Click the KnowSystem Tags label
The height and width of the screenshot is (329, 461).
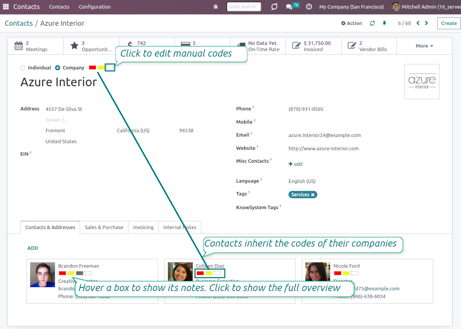point(257,208)
